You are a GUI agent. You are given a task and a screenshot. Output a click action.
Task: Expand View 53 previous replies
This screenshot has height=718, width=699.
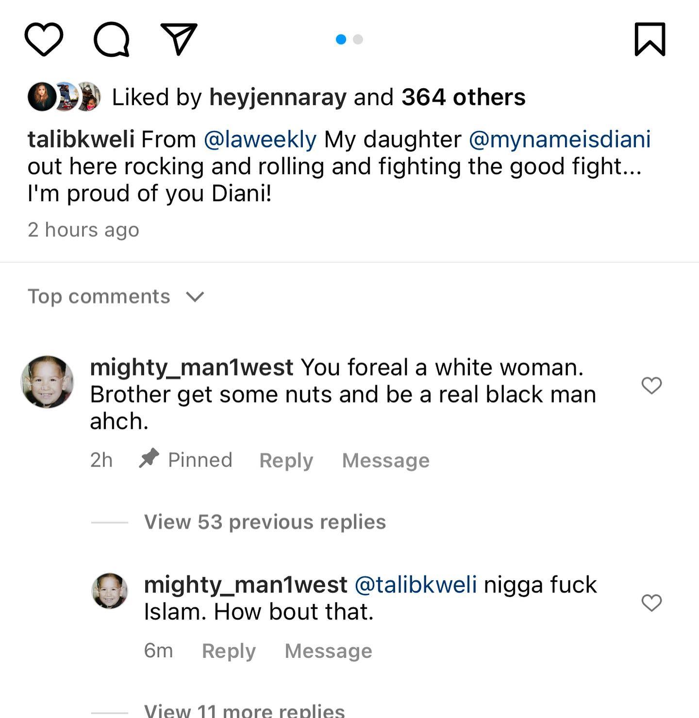265,522
